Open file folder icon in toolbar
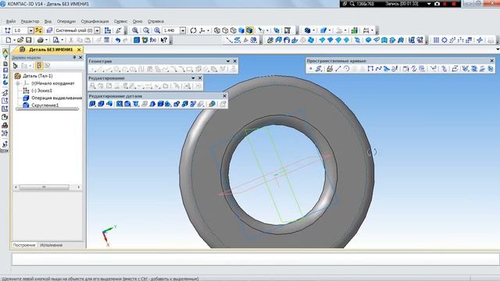Viewport: 500px width, 281px height. point(20,40)
